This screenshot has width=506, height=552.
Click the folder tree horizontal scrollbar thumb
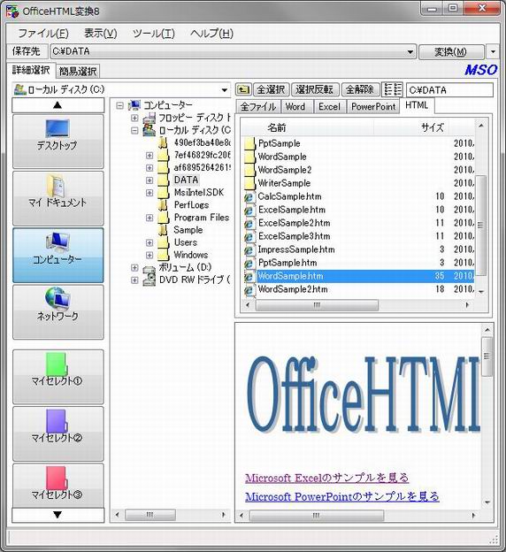click(x=150, y=515)
